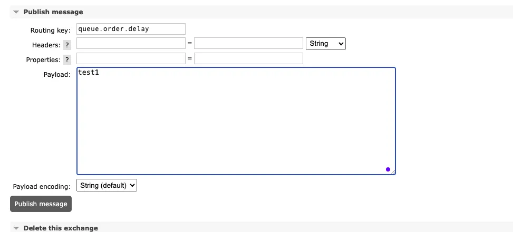Image resolution: width=513 pixels, height=232 pixels.
Task: Click inside the Payload text area
Action: (x=236, y=121)
